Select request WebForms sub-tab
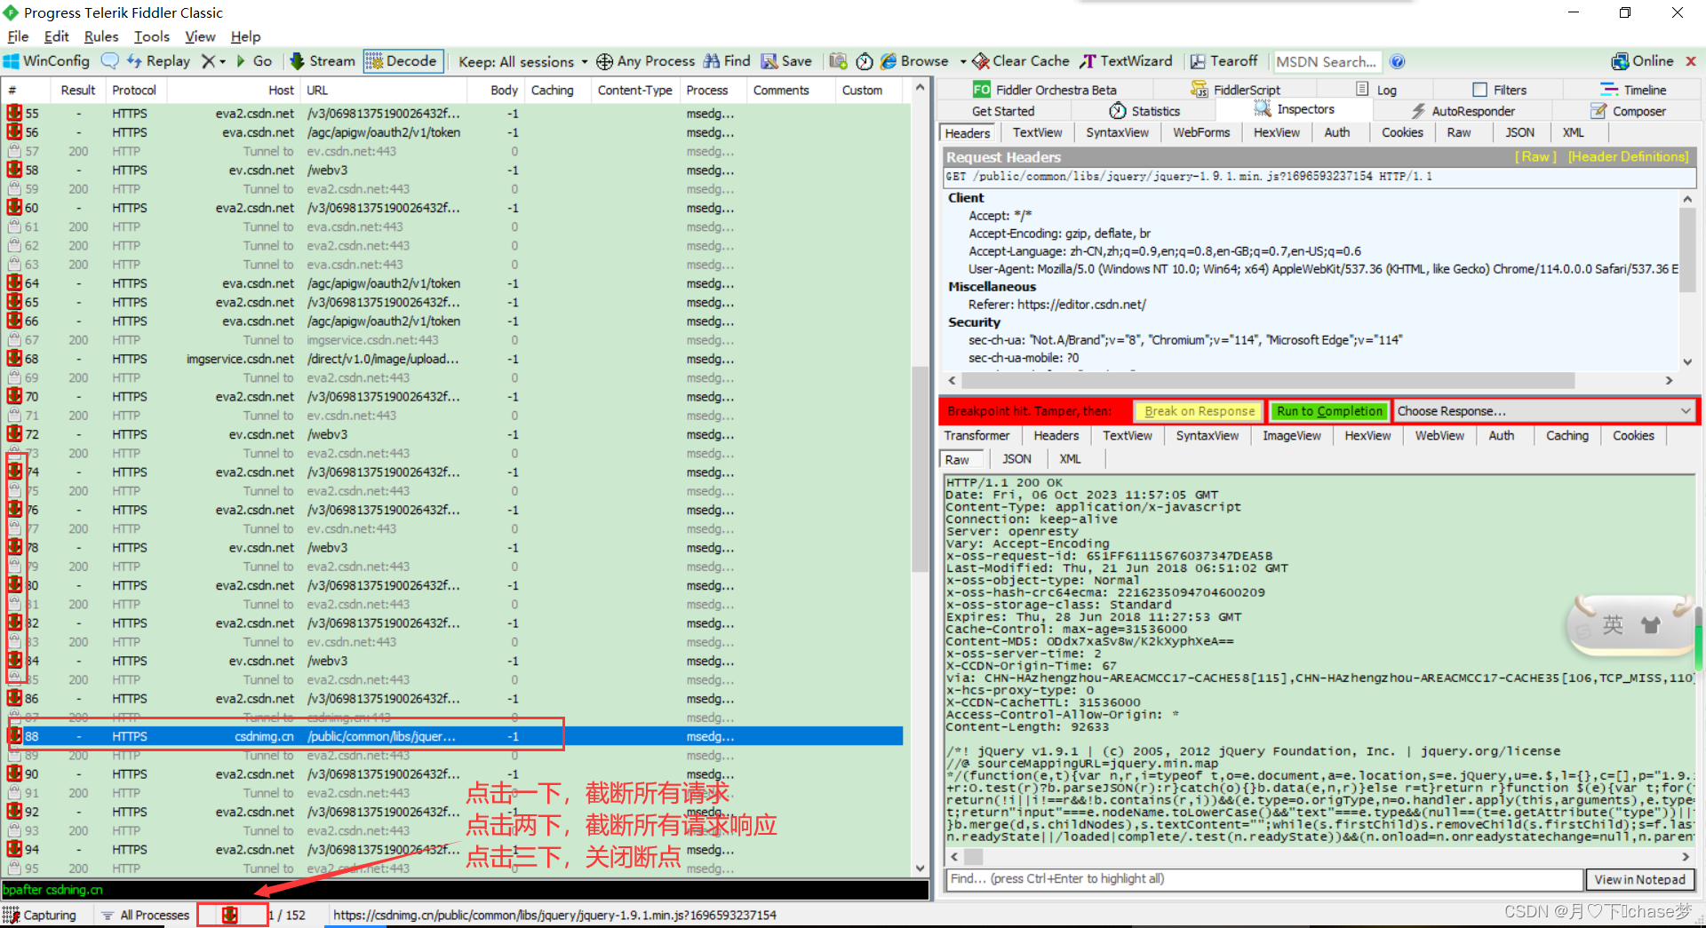The image size is (1706, 928). click(x=1201, y=132)
